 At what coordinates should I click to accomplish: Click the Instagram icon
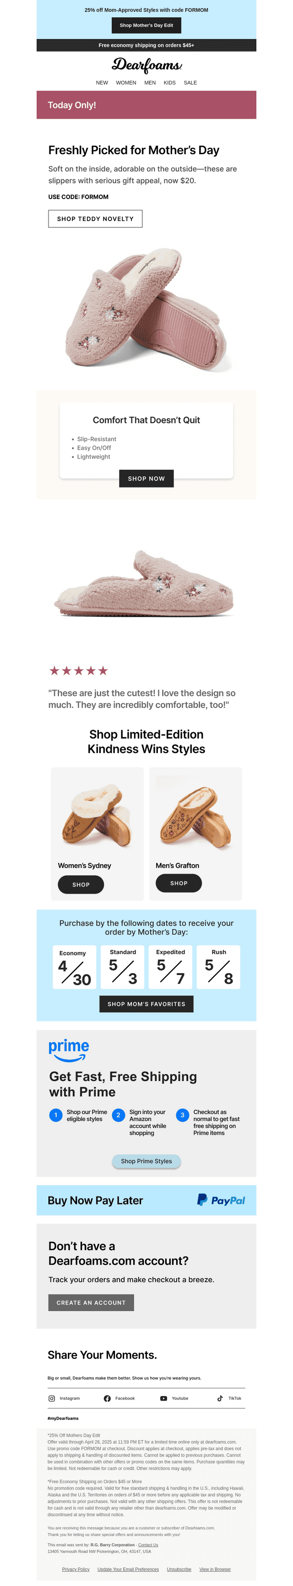coord(52,1398)
